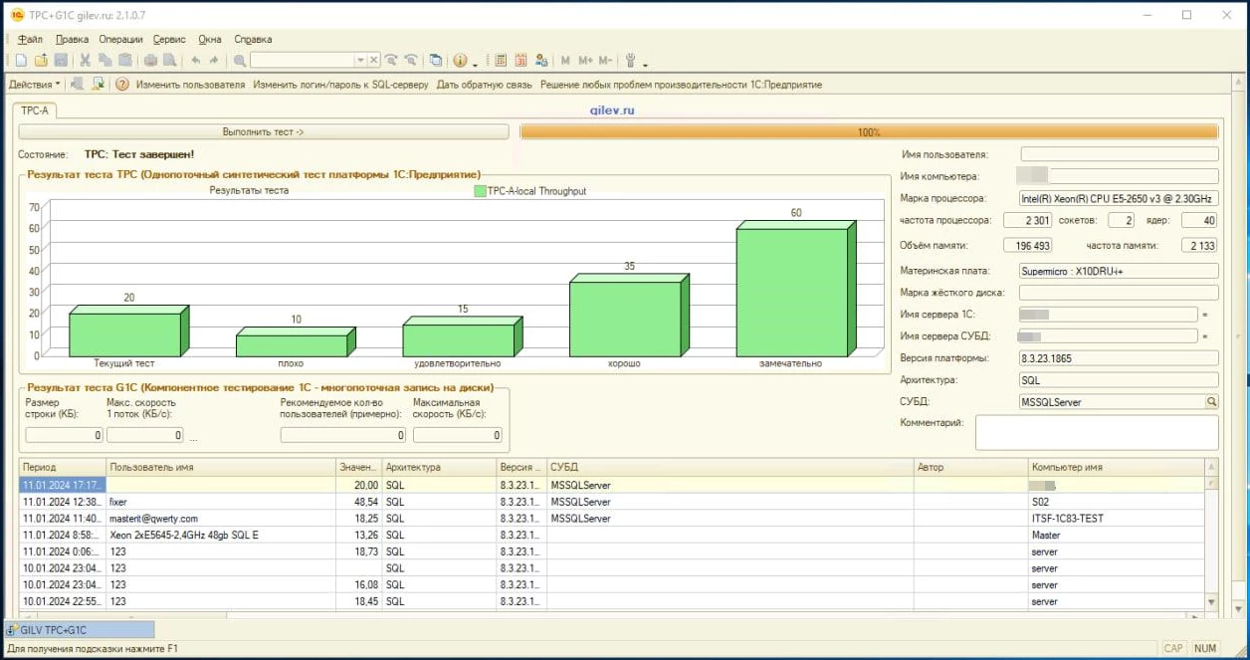Screen dimensions: 1250x660
Task: Open the Операции menu
Action: [120, 40]
